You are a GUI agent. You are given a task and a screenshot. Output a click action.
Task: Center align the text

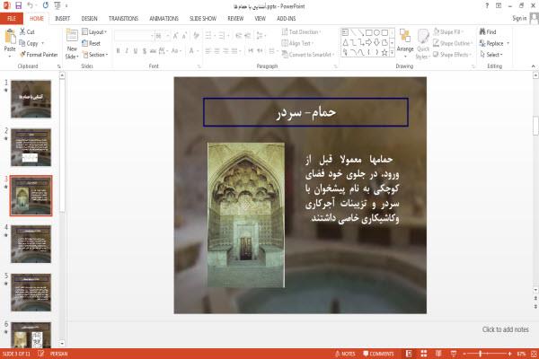216,51
